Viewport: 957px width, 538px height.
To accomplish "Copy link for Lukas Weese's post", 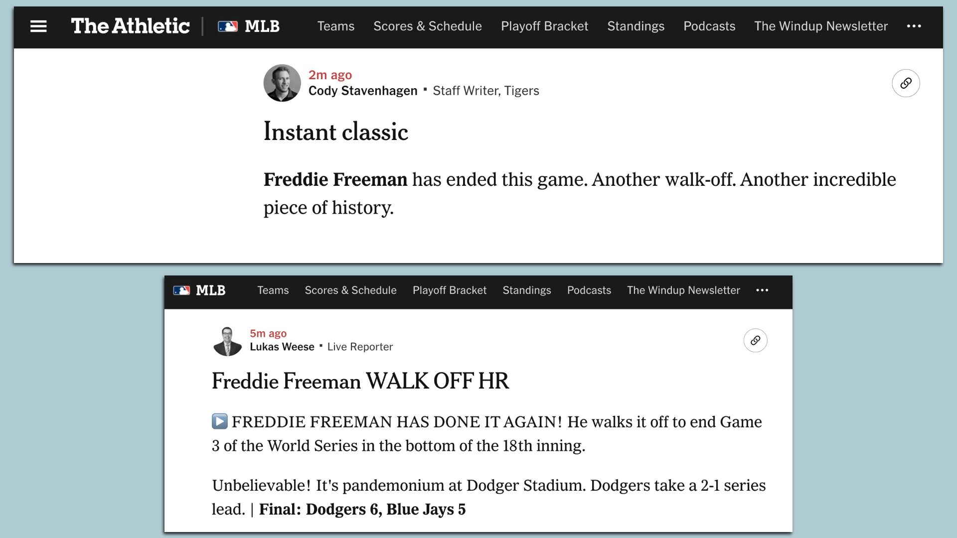I will click(755, 341).
